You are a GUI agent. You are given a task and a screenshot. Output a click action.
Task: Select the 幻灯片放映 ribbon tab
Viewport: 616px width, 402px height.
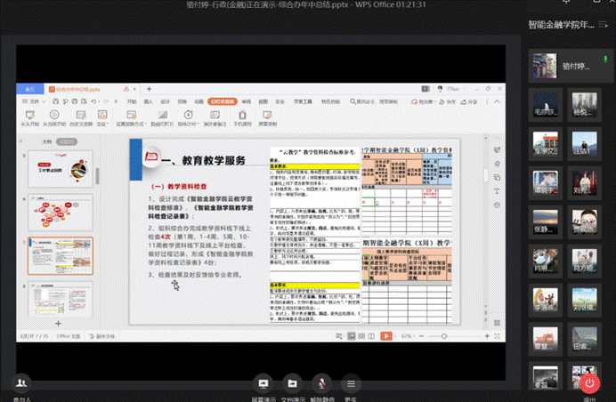click(x=223, y=101)
